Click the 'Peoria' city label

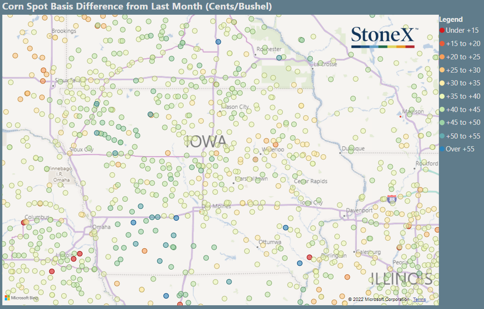tap(400, 262)
